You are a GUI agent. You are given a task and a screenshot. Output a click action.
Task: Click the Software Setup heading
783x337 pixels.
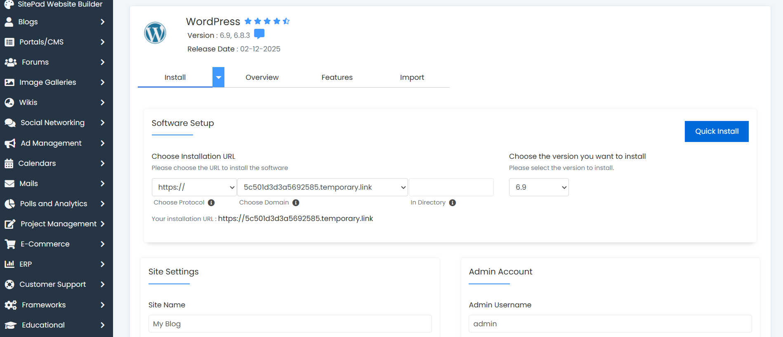pyautogui.click(x=183, y=123)
